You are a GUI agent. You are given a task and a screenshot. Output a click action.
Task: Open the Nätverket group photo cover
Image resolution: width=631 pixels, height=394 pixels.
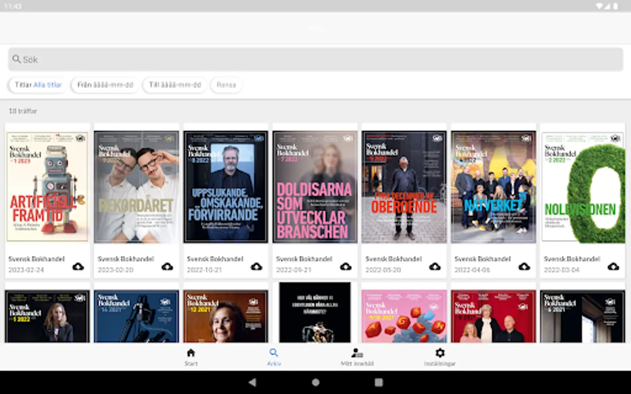click(x=493, y=186)
